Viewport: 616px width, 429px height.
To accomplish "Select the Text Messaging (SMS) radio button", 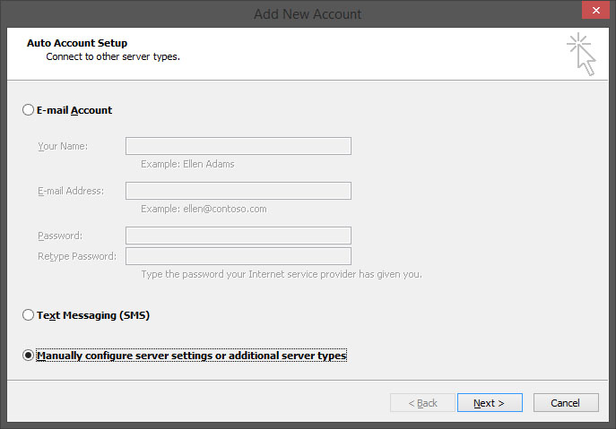I will [28, 314].
